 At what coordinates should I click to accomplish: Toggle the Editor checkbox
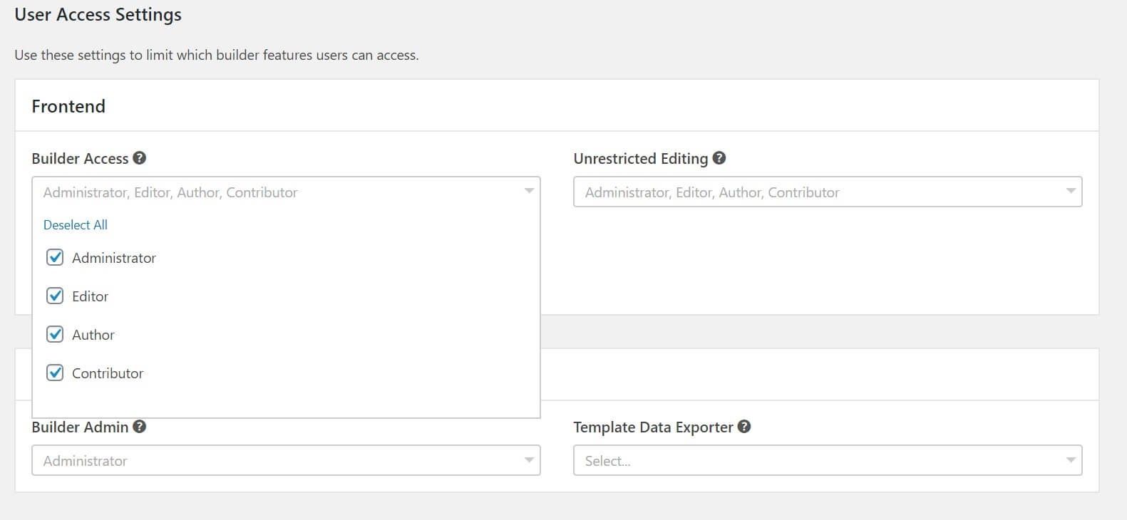tap(55, 296)
